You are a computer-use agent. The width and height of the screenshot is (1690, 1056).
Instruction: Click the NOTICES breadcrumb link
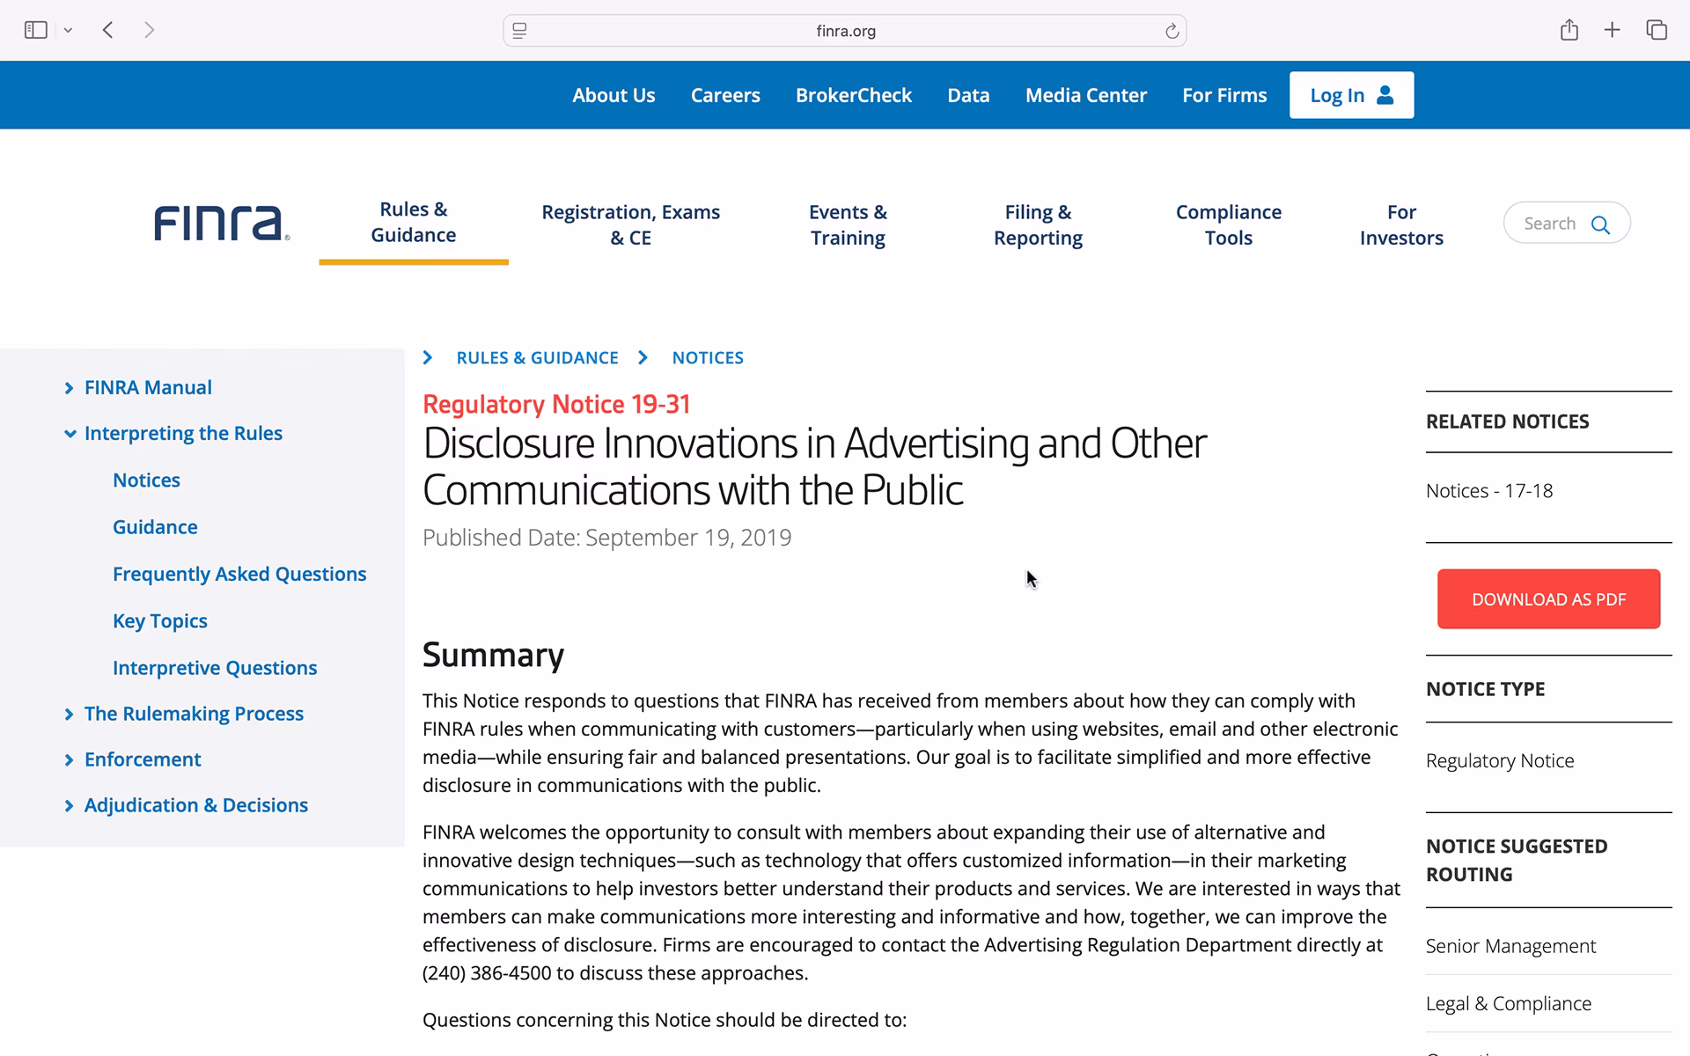click(708, 358)
